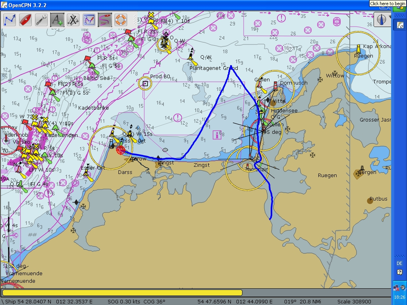Click the Darss land label
Screen dimensions: 407x305
(x=125, y=172)
